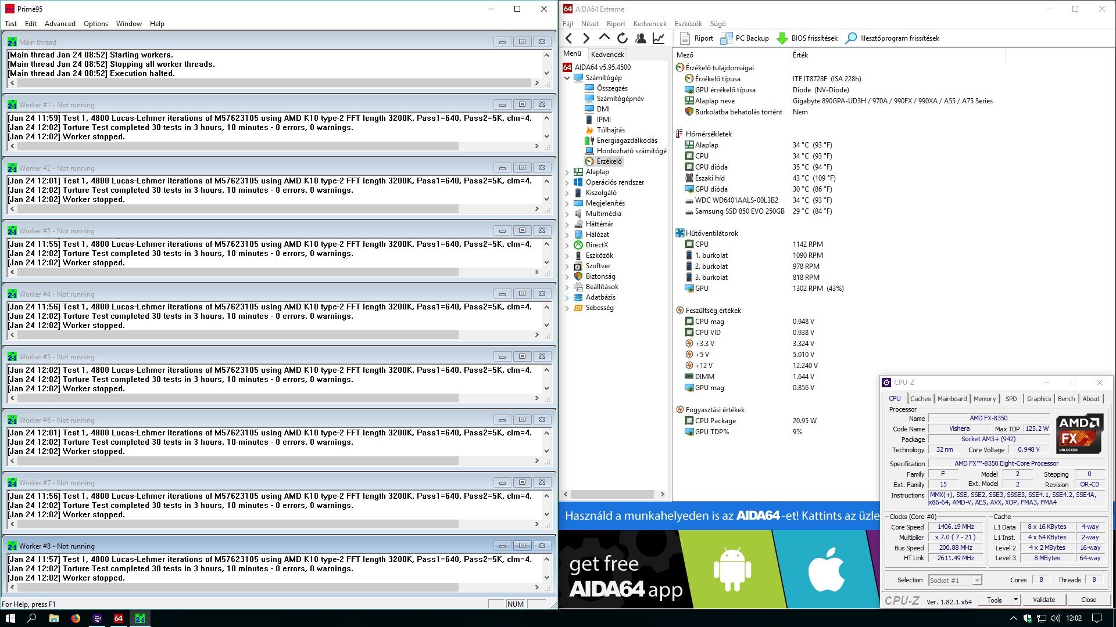Click the AIDA64 forward navigation arrow
Screen dimensions: 1116x627
click(586, 38)
